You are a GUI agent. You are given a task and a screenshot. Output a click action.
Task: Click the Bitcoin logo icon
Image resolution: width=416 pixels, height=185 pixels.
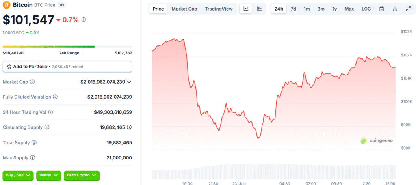pyautogui.click(x=6, y=5)
